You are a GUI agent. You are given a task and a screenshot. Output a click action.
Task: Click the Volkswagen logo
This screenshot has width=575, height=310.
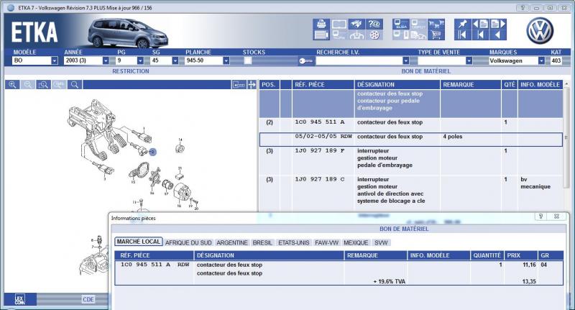(540, 31)
